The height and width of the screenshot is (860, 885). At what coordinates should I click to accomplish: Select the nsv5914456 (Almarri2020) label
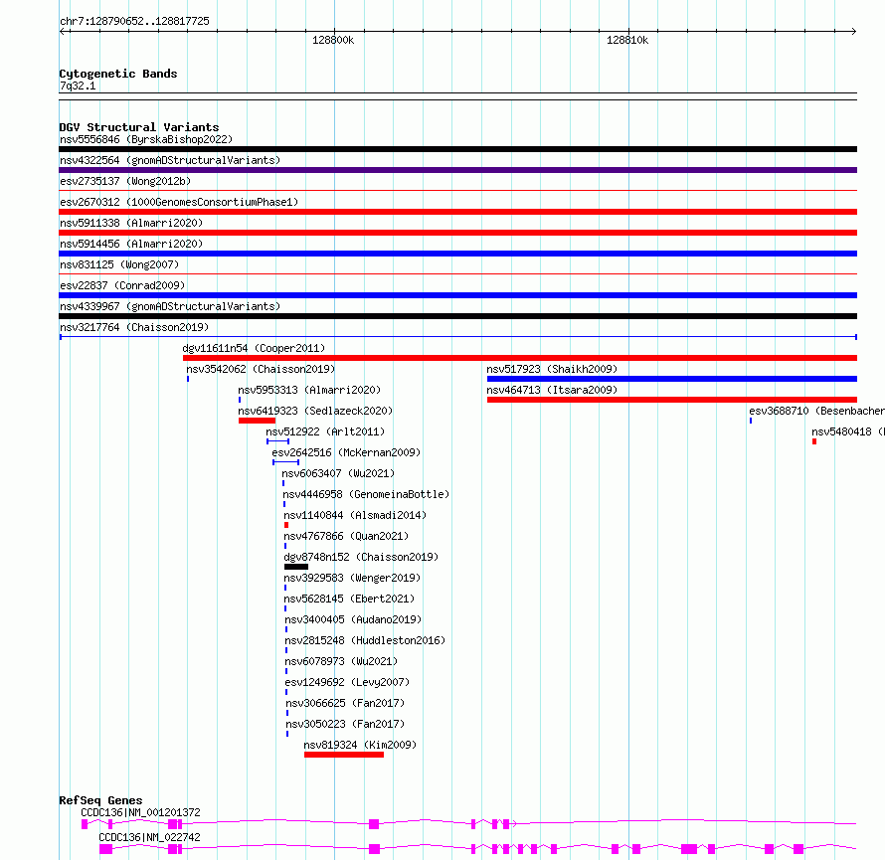[131, 244]
